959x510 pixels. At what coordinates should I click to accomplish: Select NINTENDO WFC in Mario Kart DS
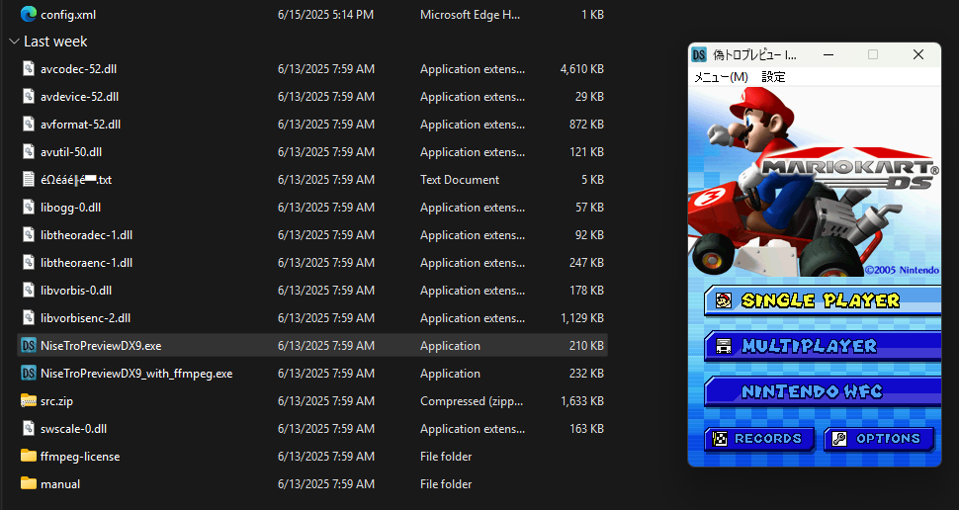tap(823, 391)
